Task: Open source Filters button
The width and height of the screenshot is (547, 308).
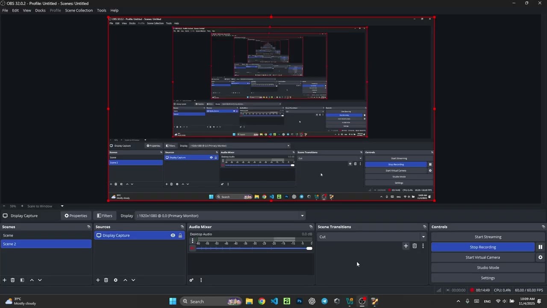Action: (x=105, y=216)
